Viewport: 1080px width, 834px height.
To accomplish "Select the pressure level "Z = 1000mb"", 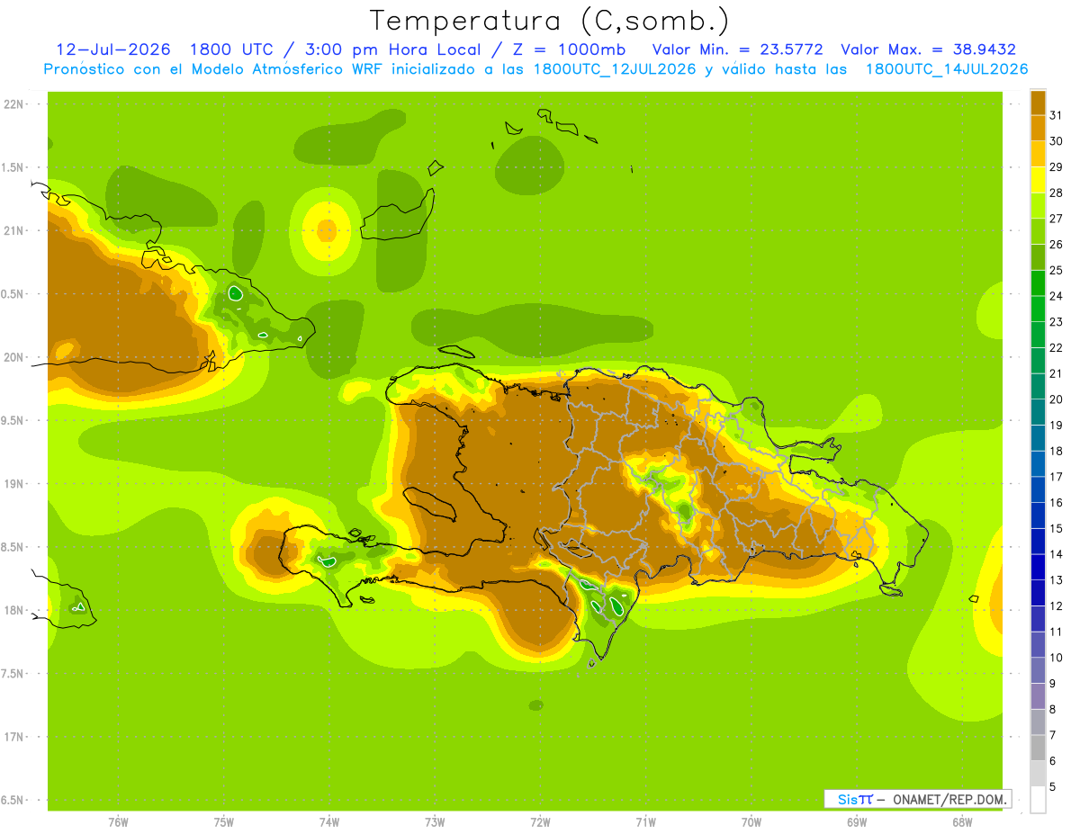I will (x=569, y=49).
